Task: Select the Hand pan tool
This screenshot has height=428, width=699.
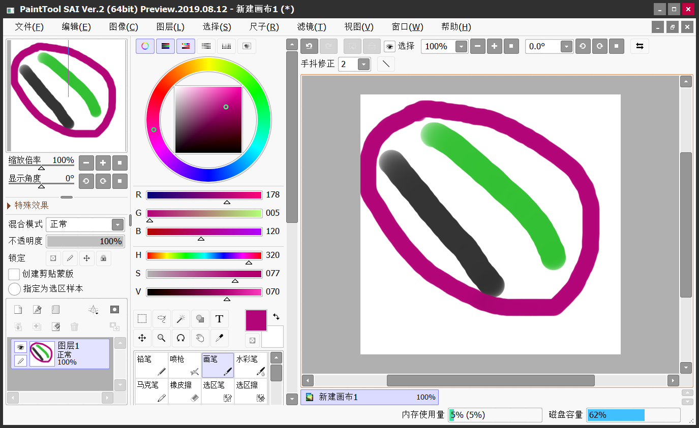Action: [200, 338]
